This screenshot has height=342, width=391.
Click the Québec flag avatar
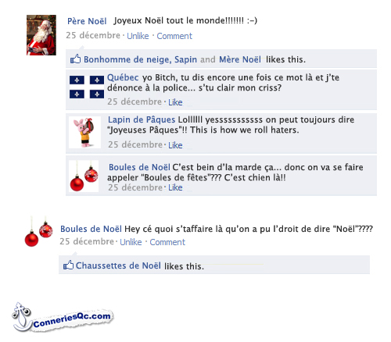(87, 87)
